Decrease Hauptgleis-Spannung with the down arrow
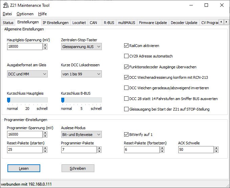230x188 pixels. (x=45, y=48)
